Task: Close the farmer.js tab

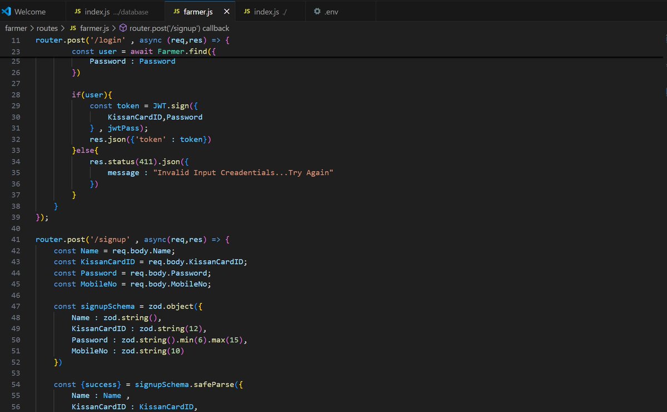Action: point(226,12)
